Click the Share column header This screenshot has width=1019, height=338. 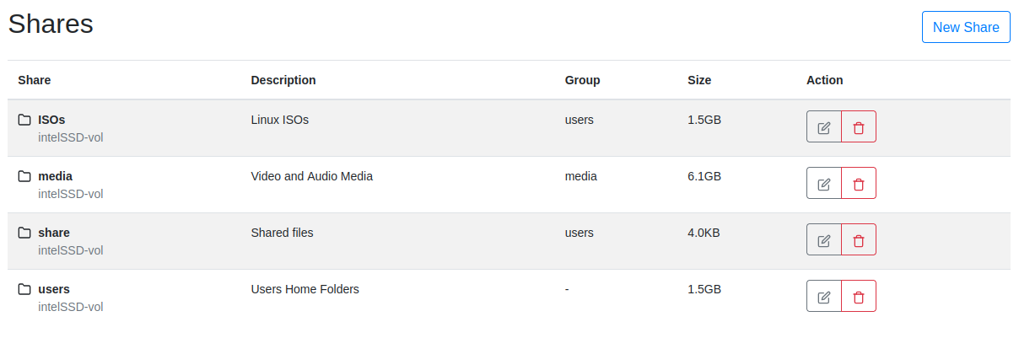click(35, 80)
